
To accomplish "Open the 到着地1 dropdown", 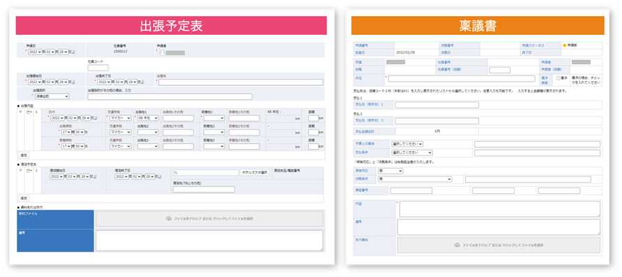I will [215, 118].
